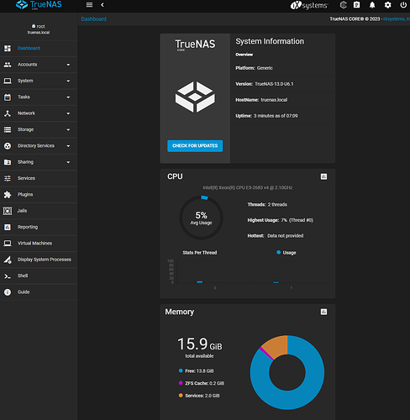This screenshot has width=410, height=420.
Task: Click the Services sliders icon
Action: (x=8, y=178)
